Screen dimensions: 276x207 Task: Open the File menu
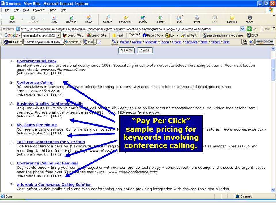(7, 10)
